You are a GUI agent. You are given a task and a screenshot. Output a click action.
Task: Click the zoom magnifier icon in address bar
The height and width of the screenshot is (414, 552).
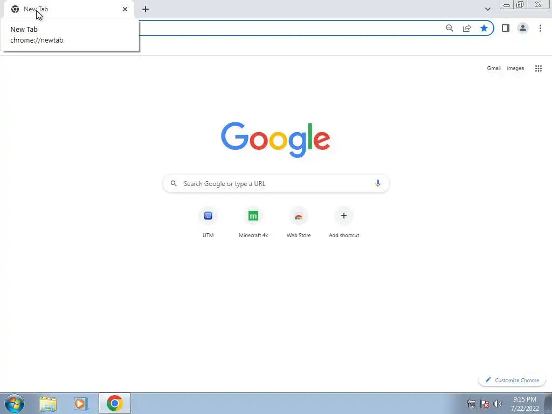coord(449,28)
